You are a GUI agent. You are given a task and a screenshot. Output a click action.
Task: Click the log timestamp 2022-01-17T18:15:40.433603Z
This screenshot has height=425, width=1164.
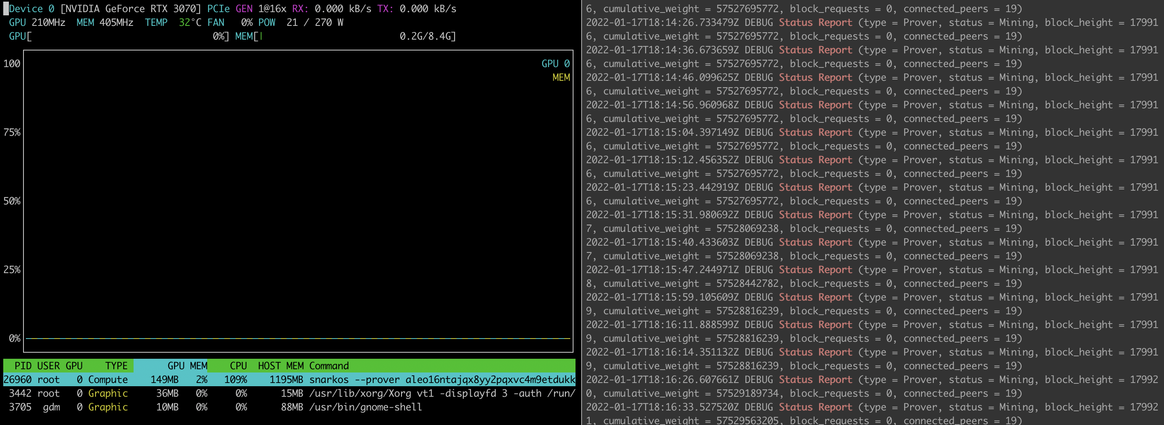pyautogui.click(x=663, y=242)
